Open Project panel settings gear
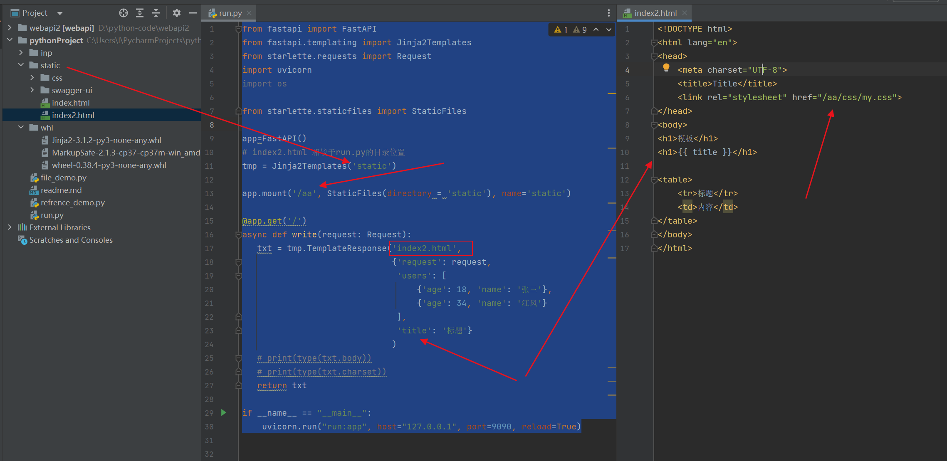 (177, 13)
